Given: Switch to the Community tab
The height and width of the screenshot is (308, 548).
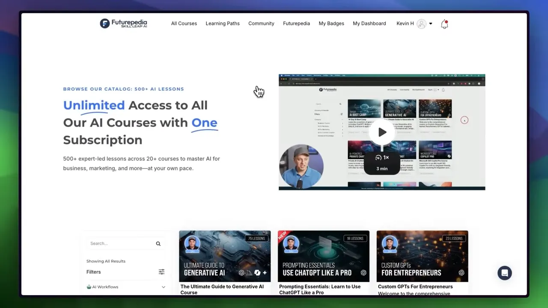Looking at the screenshot, I should 261,24.
